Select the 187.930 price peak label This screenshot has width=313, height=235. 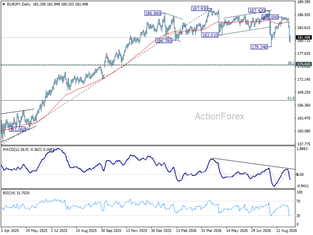point(200,8)
